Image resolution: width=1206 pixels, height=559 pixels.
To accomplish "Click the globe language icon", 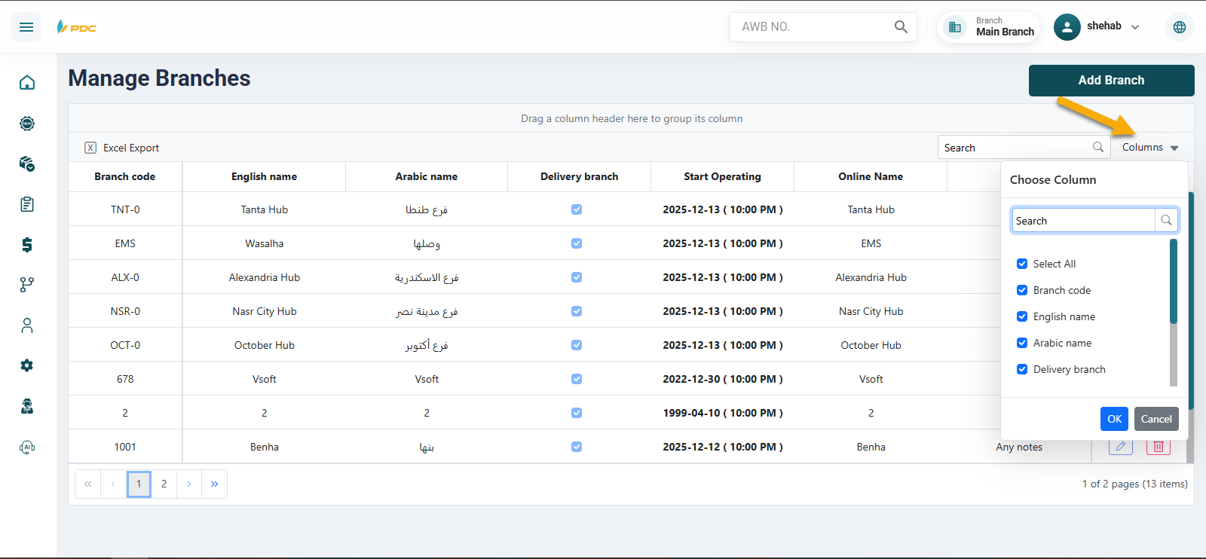I will [x=1179, y=27].
